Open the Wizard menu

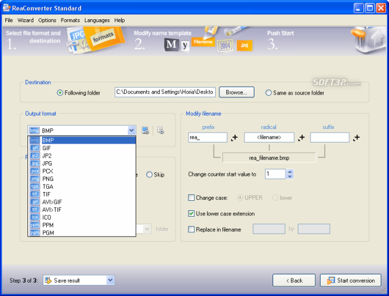[25, 20]
